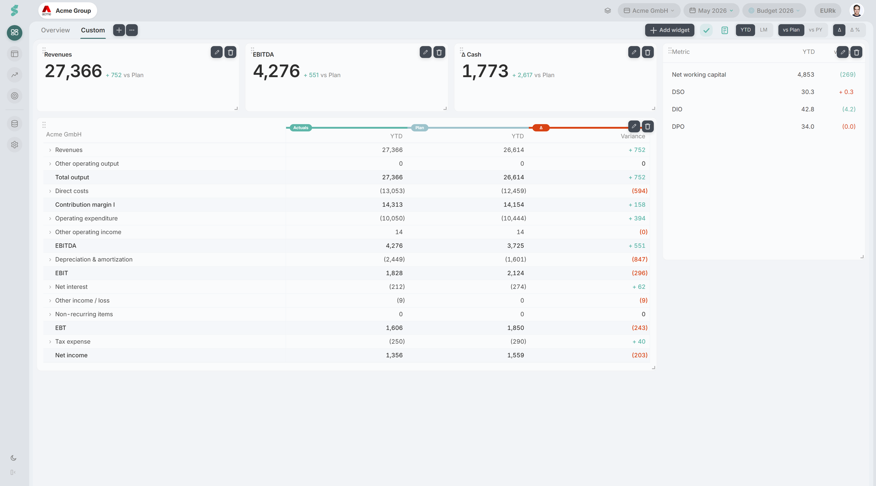Edit the Metric widget
Viewport: 876px width, 486px height.
click(843, 52)
